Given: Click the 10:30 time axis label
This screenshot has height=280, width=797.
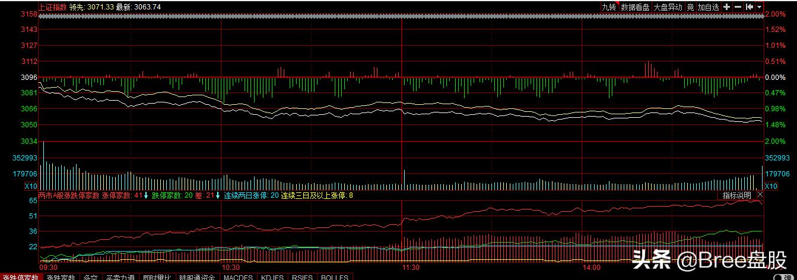Looking at the screenshot, I should click(231, 268).
